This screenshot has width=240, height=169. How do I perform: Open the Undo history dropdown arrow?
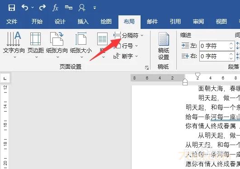point(33,7)
